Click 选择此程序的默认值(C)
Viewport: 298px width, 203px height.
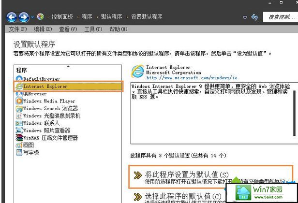click(183, 196)
